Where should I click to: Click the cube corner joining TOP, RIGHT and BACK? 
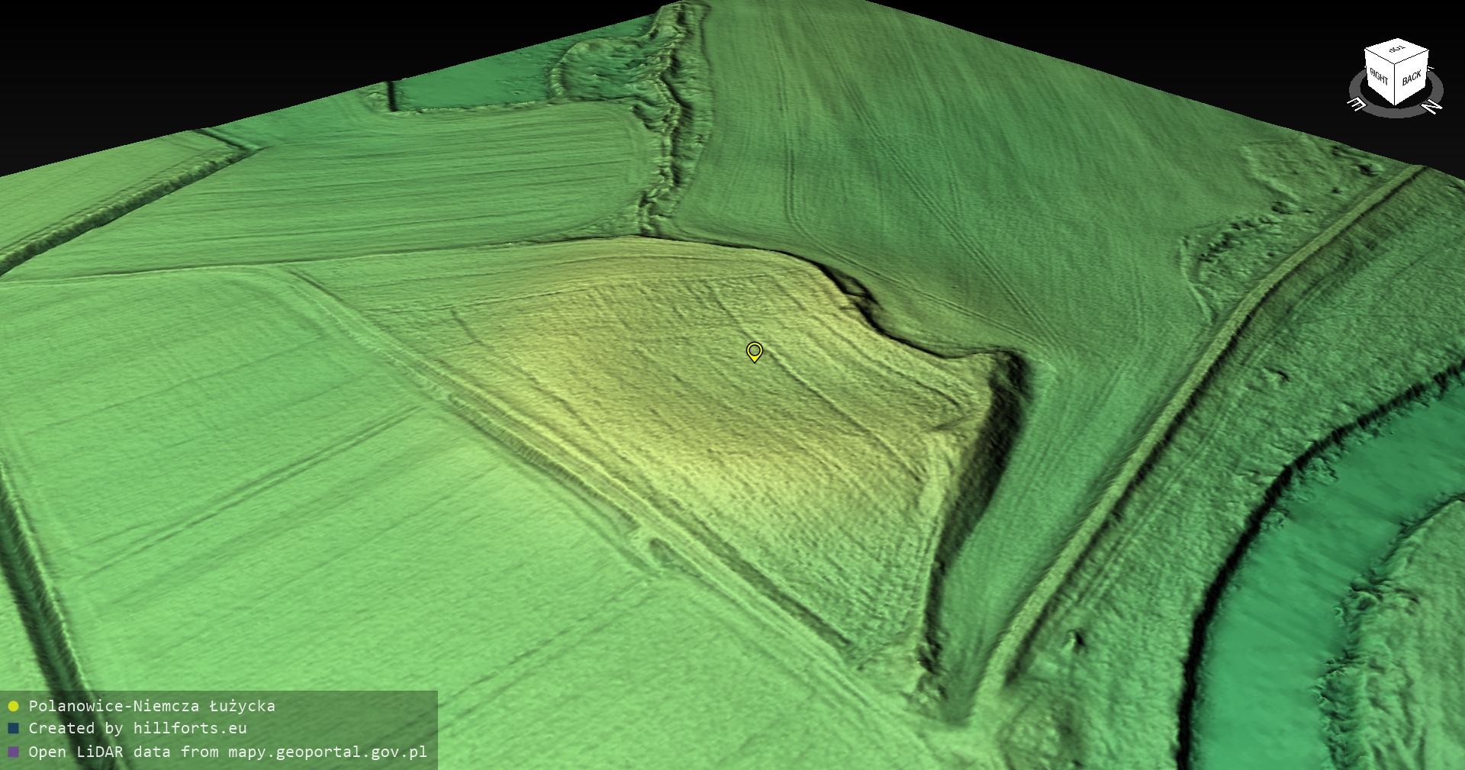(1396, 64)
